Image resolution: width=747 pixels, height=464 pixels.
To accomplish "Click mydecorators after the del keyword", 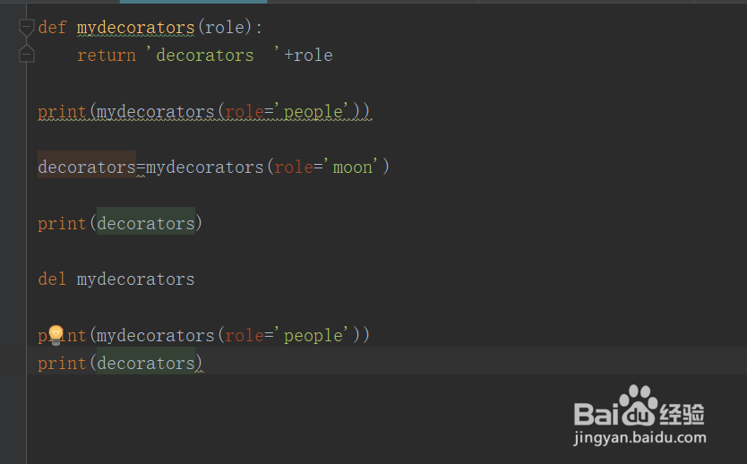I will coord(135,279).
